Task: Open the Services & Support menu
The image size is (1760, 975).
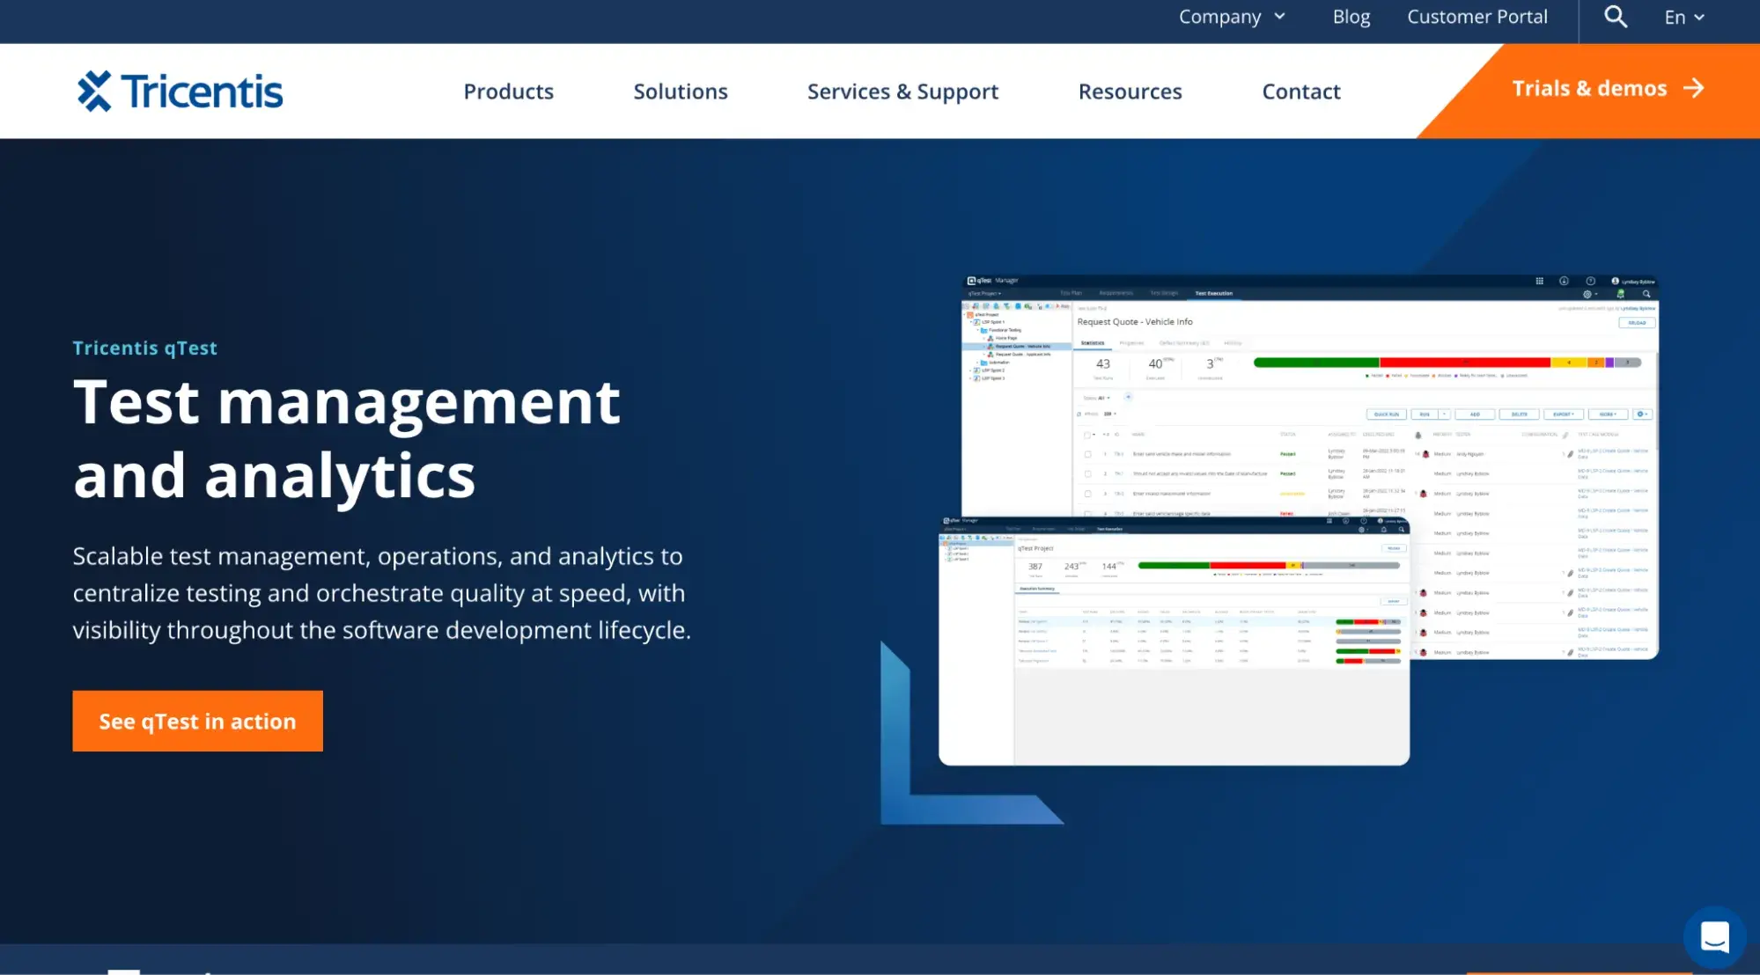Action: point(902,92)
